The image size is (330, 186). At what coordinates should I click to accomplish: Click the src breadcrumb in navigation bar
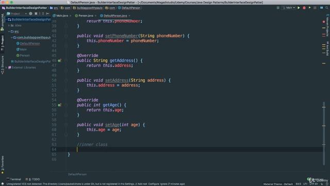coord(54,8)
